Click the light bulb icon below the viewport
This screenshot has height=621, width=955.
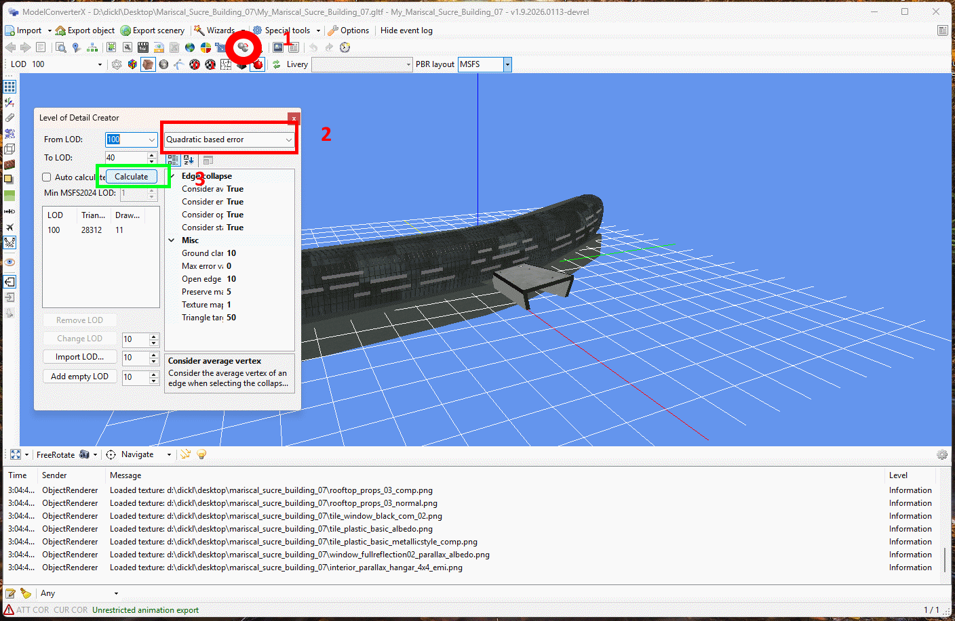tap(201, 454)
